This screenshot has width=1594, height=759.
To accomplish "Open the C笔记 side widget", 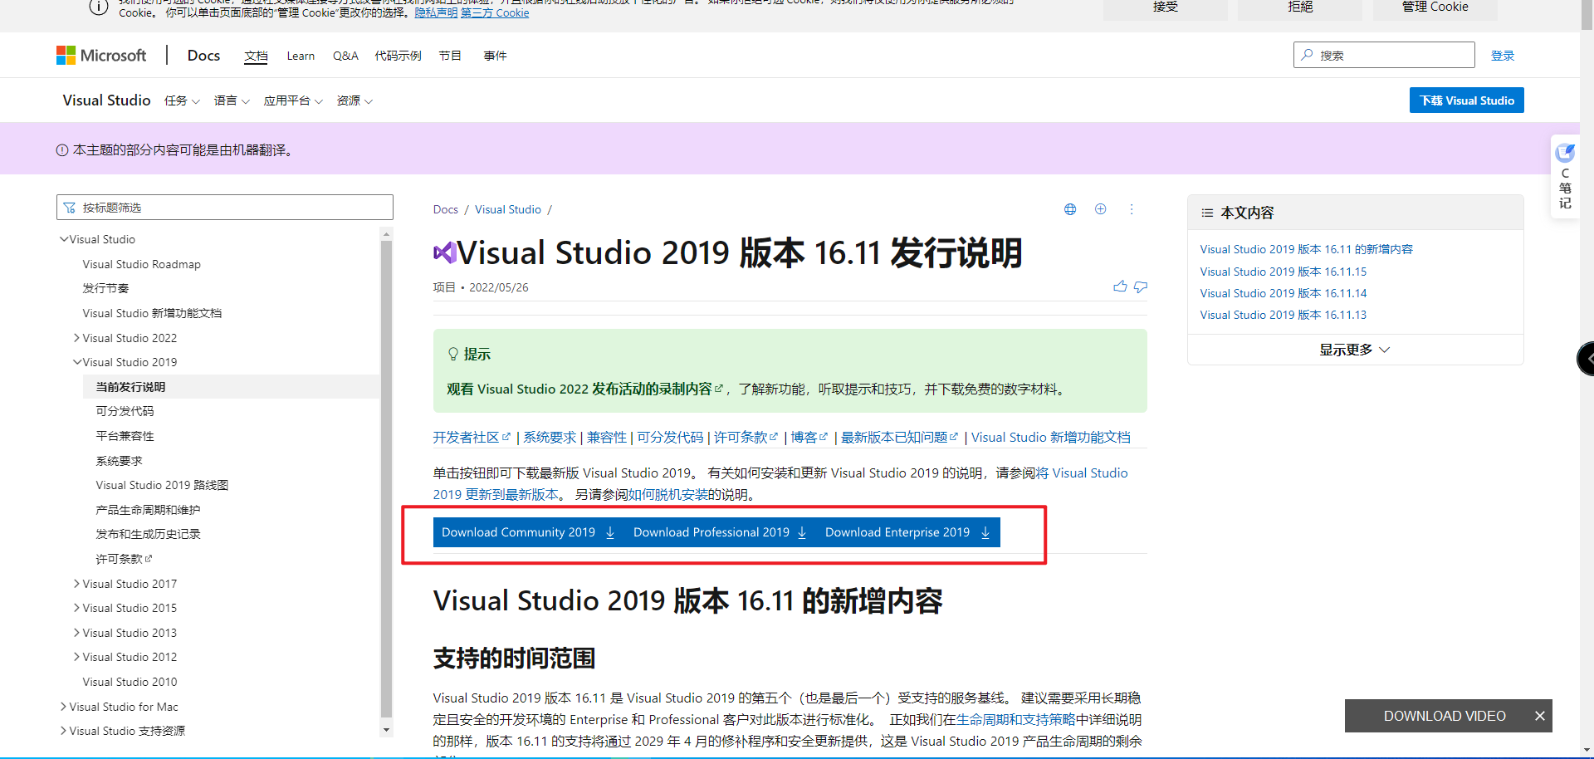I will tap(1565, 177).
